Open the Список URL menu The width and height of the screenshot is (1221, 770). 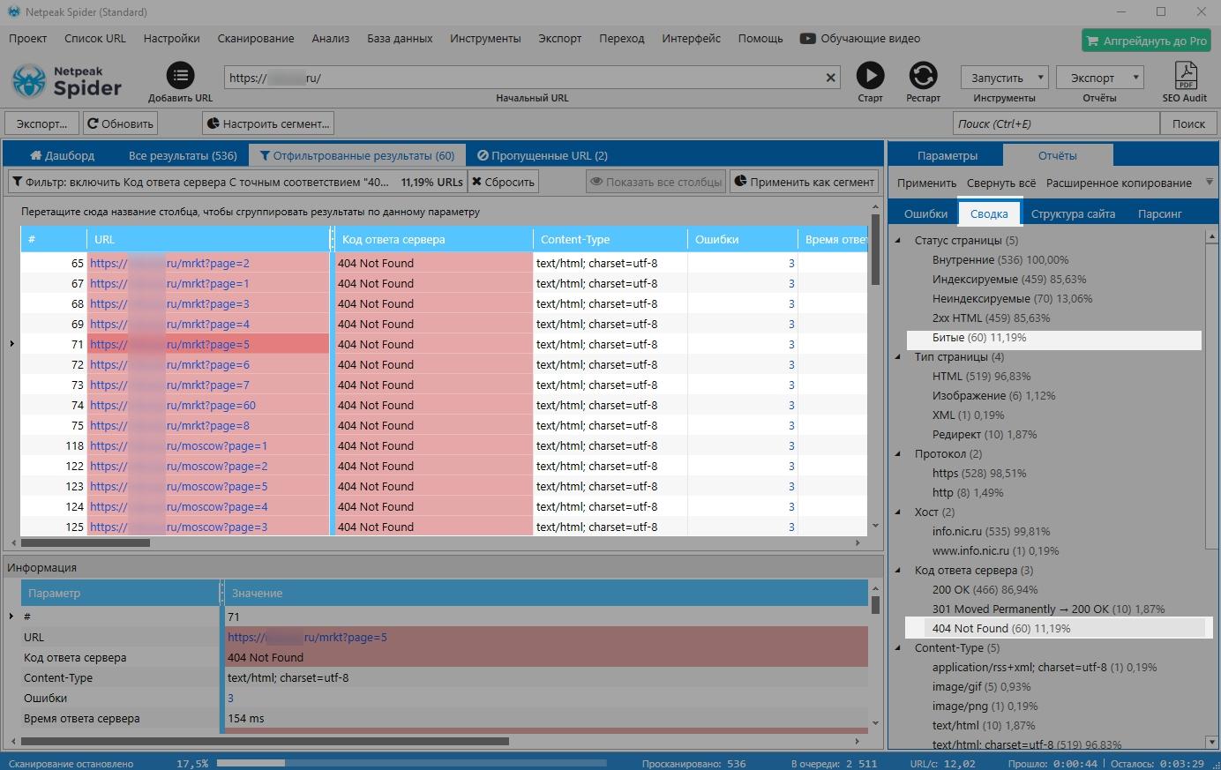coord(95,39)
